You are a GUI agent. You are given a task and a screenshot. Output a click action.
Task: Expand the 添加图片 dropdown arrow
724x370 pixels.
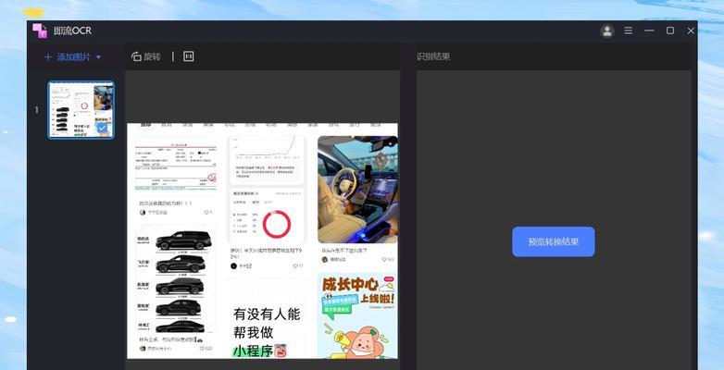(98, 57)
